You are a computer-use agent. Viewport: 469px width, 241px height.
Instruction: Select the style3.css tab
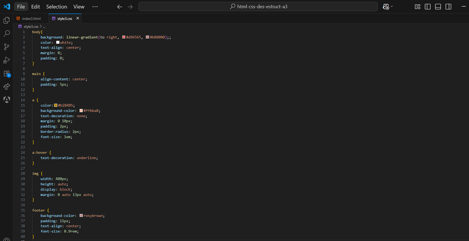click(x=65, y=19)
